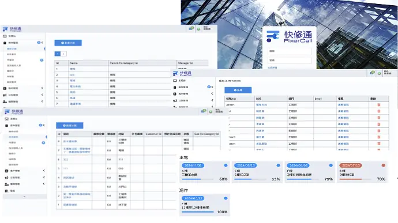398x223 pixels.
Task: Click the red 70% progress bar on 2024/07/12 card
Action: [355, 179]
